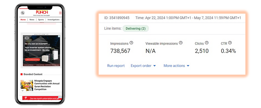This screenshot has height=108, width=261.
Task: Click the Viewable impressions help icon
Action: point(181,43)
